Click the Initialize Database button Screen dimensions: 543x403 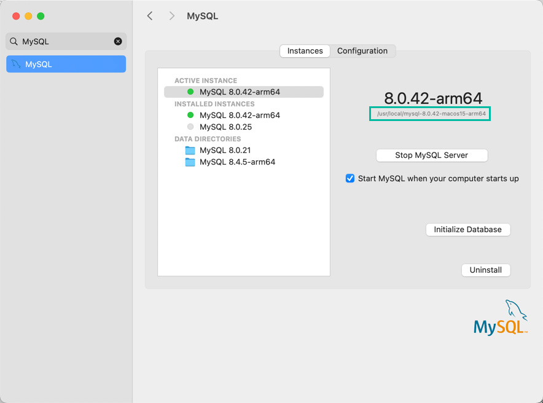pos(467,230)
